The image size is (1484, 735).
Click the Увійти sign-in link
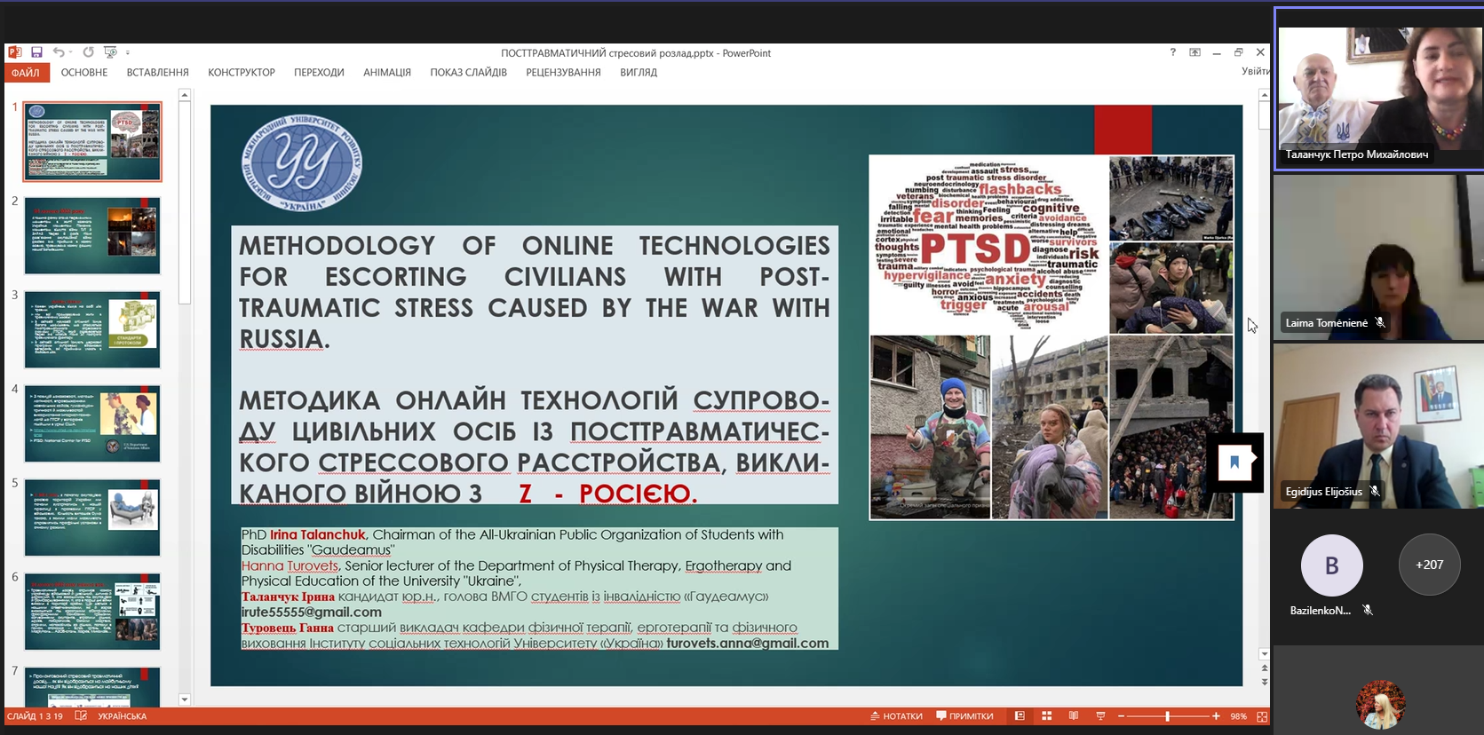click(x=1255, y=71)
